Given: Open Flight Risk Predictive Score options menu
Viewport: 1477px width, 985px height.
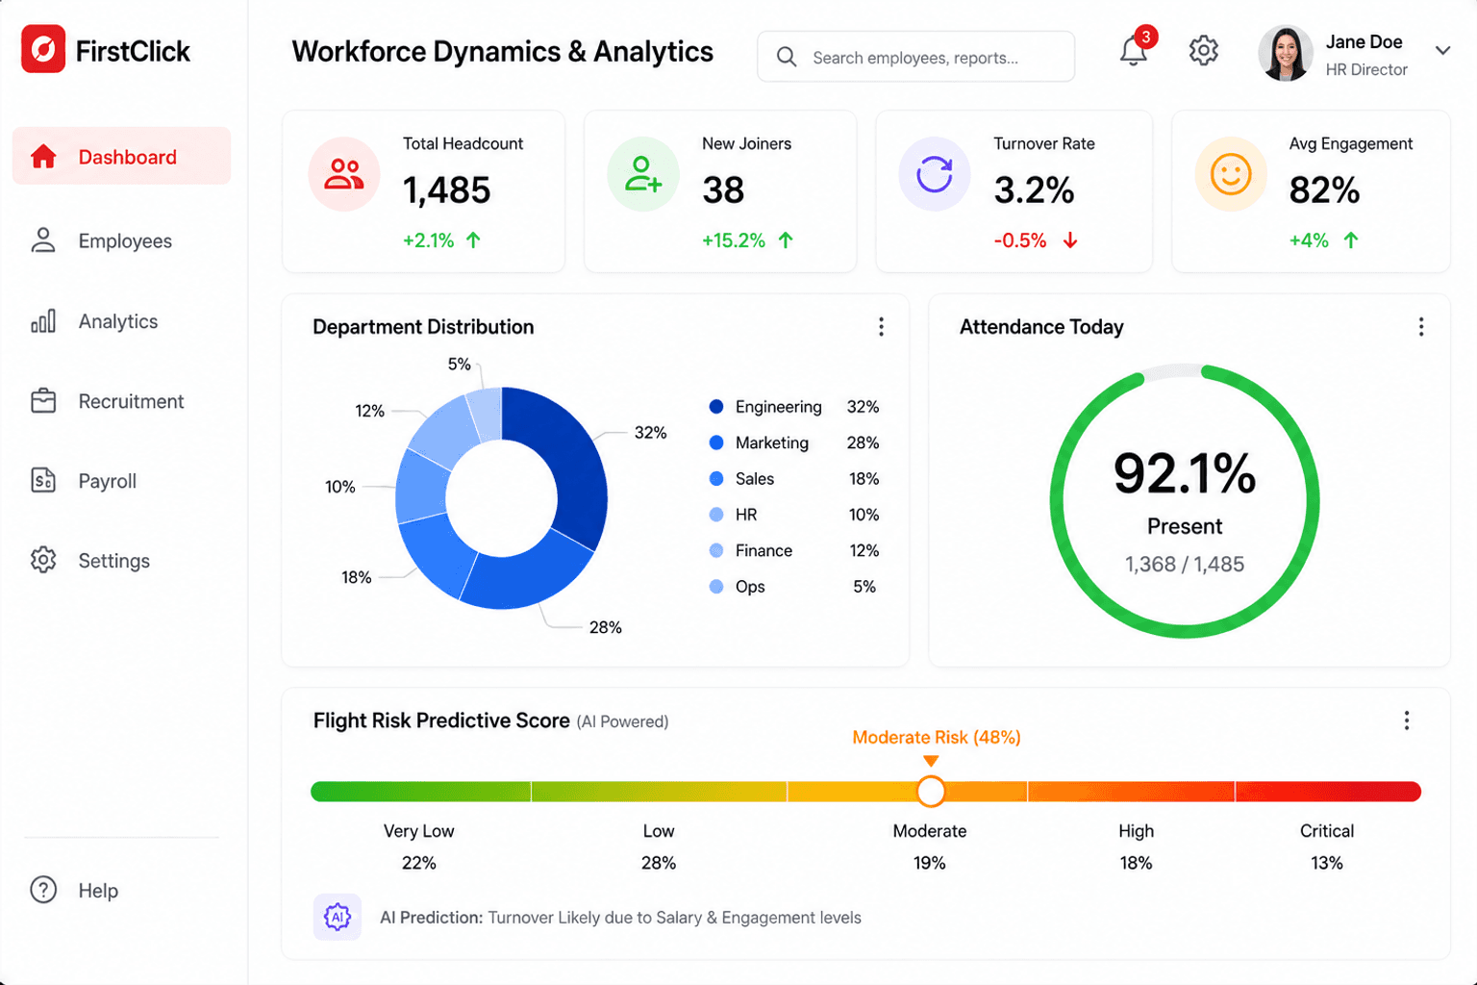Looking at the screenshot, I should tap(1407, 720).
